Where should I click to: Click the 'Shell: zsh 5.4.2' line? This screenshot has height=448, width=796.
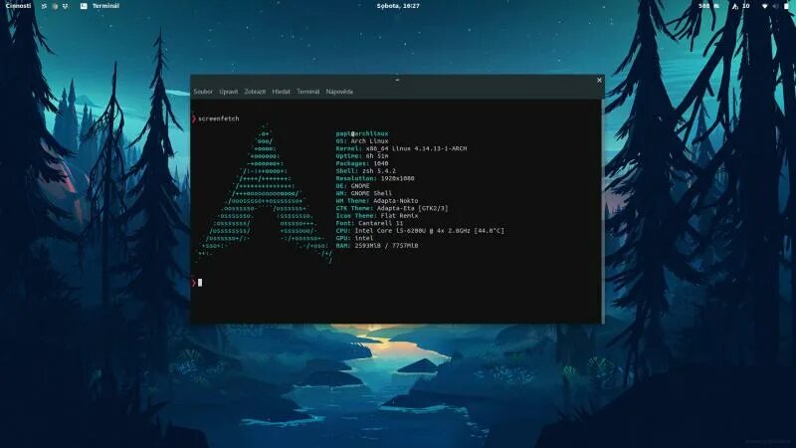365,171
